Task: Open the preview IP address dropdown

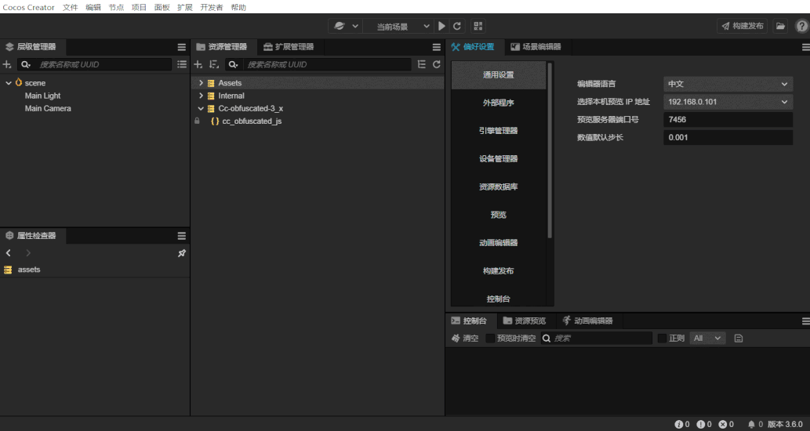Action: click(728, 102)
